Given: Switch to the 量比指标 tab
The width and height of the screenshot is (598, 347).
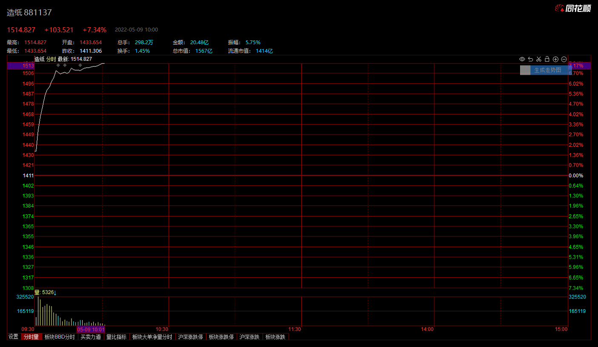Looking at the screenshot, I should pyautogui.click(x=116, y=337).
